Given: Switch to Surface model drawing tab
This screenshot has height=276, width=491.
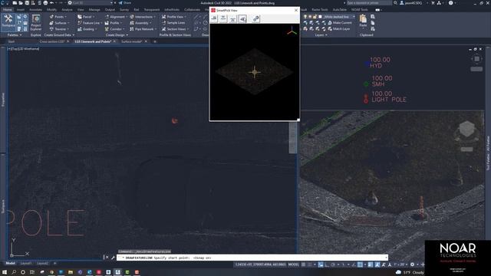Looking at the screenshot, I should (131, 41).
